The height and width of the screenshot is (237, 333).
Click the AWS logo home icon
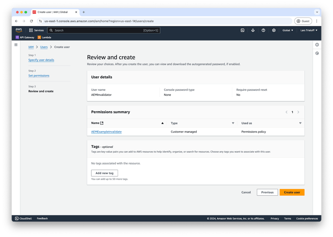tap(19, 30)
